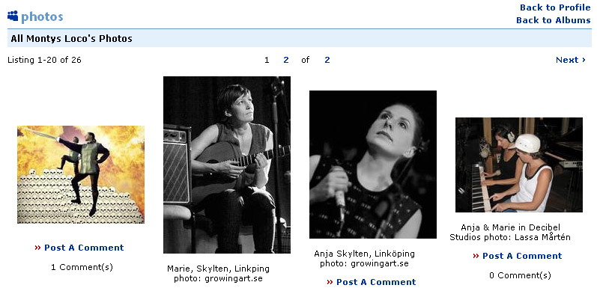Open the Back to Profile link
This screenshot has height=288, width=597.
(555, 7)
